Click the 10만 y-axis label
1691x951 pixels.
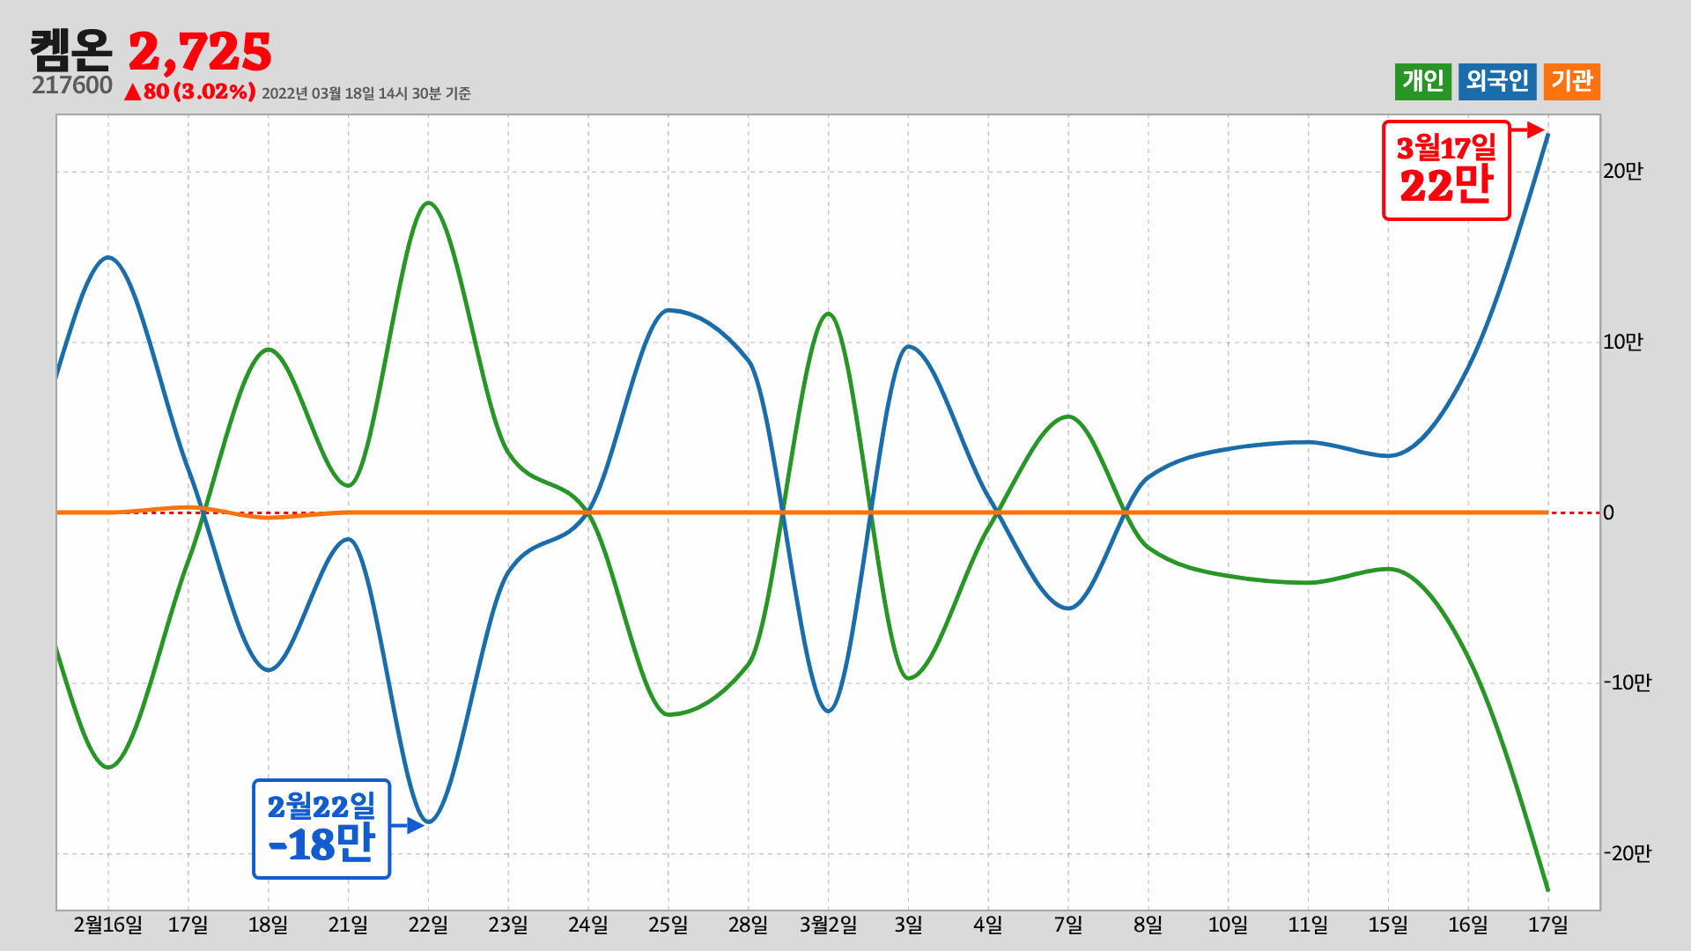(1622, 342)
